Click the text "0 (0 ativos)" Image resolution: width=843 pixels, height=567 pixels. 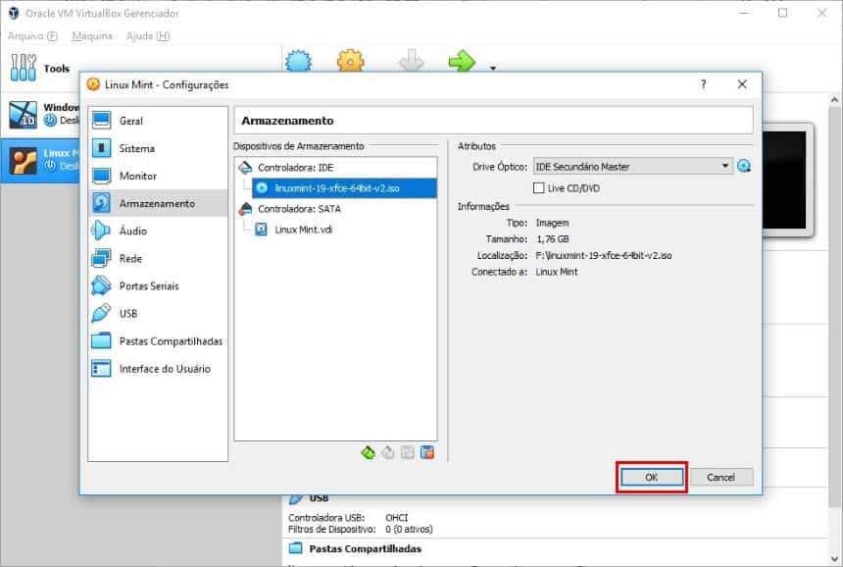point(409,530)
